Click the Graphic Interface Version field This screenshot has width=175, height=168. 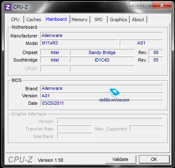(110, 121)
